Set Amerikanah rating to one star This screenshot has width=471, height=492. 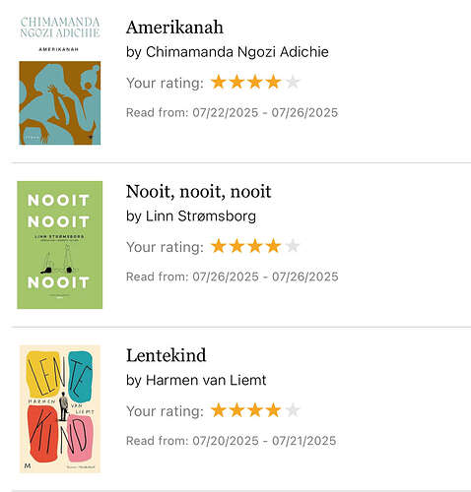[218, 82]
